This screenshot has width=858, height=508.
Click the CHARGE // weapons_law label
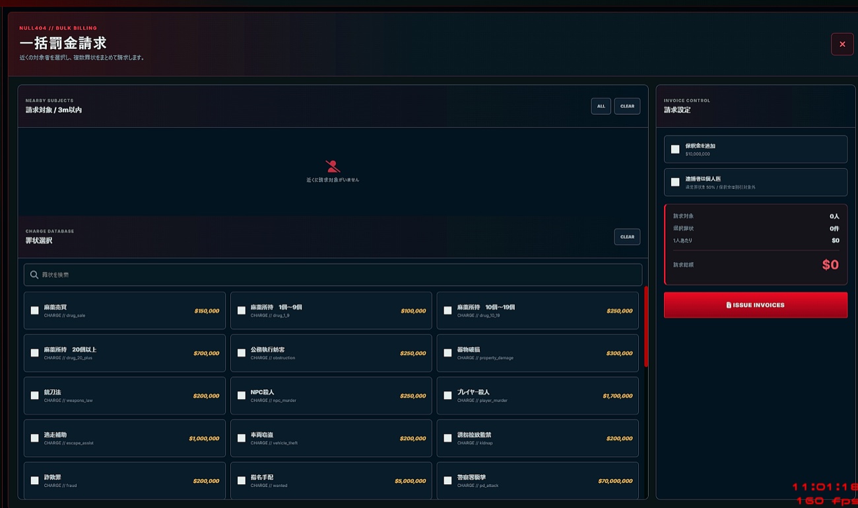tap(68, 400)
